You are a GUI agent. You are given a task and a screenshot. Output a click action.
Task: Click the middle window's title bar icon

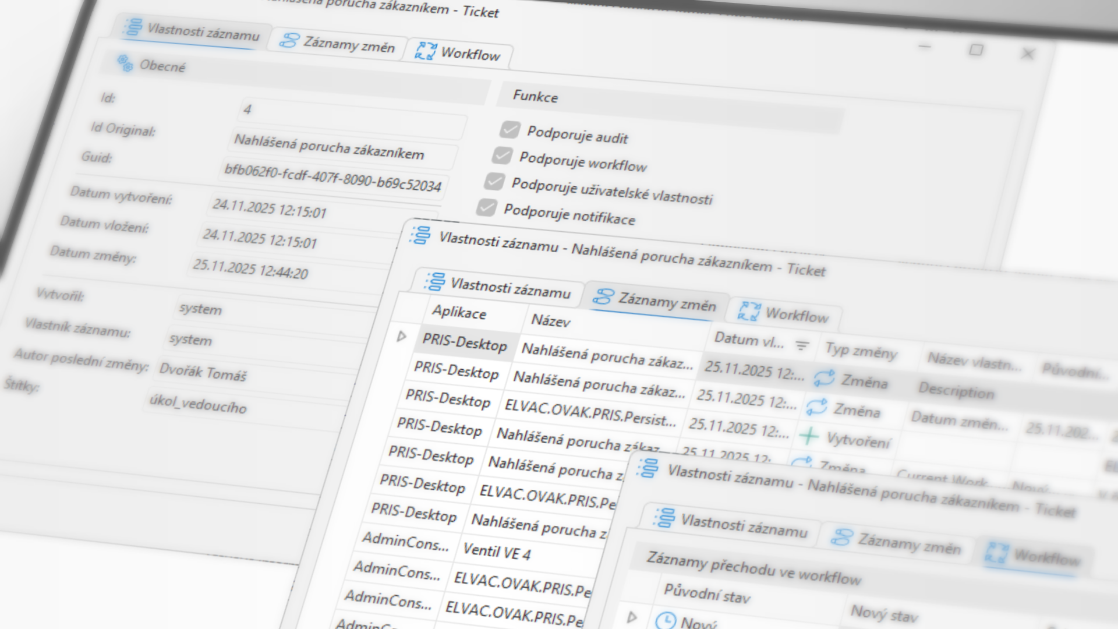420,235
